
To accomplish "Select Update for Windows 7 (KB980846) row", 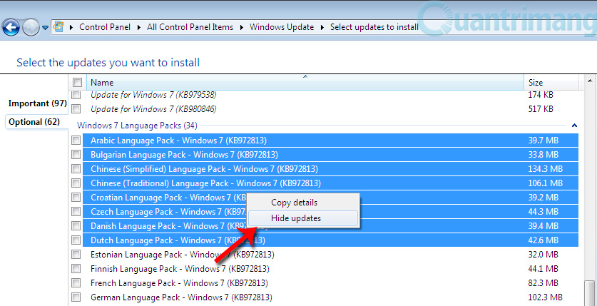I will (330, 109).
